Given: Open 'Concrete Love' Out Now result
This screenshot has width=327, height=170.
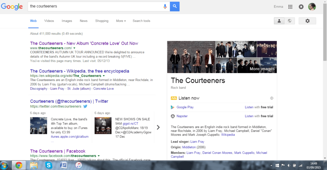Looking at the screenshot, I should click(x=84, y=43).
